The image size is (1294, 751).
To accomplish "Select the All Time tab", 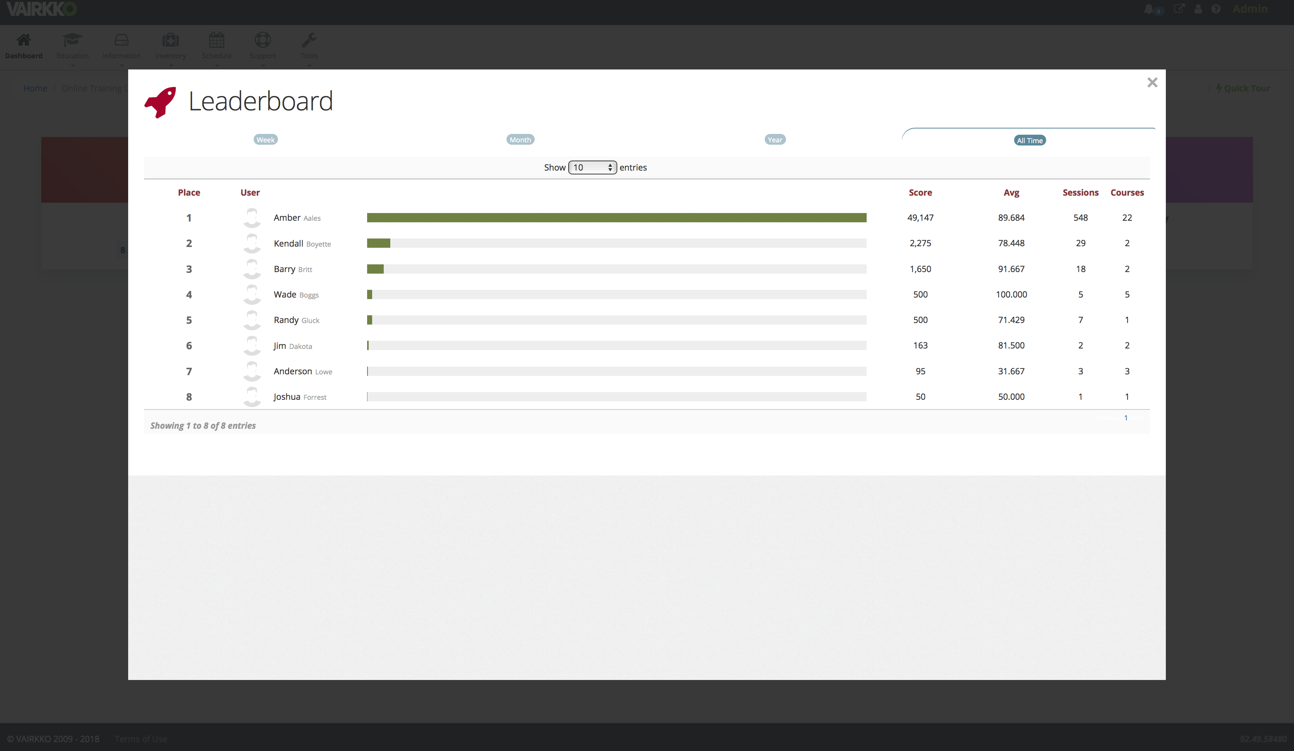I will 1030,140.
